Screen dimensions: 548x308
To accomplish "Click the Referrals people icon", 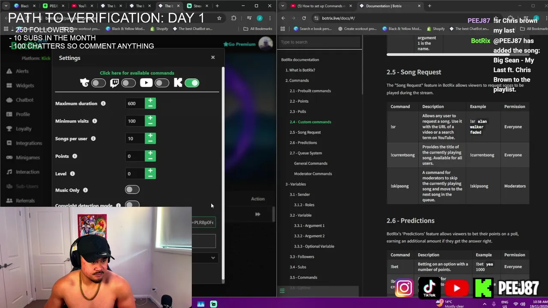I will click(x=9, y=201).
